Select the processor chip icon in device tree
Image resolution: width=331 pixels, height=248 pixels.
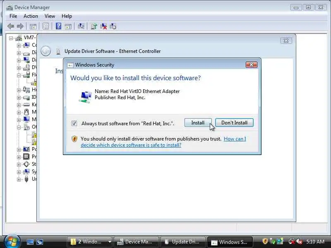pos(26,157)
